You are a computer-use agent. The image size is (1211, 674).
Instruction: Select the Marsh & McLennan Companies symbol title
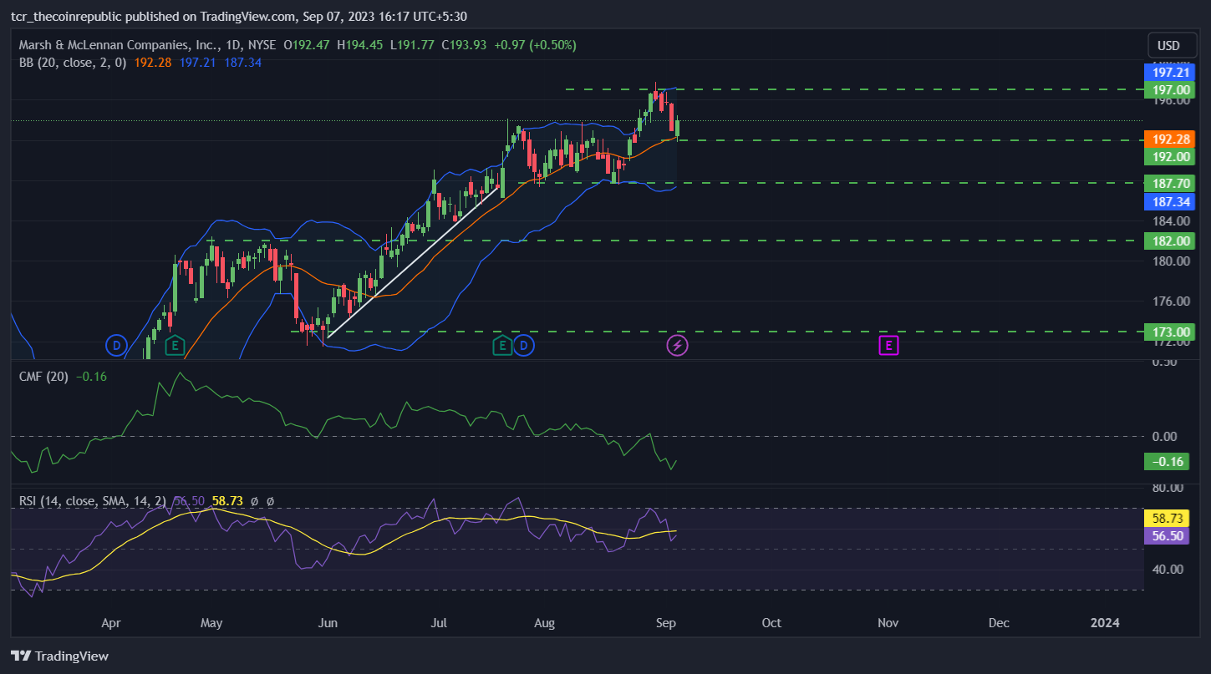point(120,45)
